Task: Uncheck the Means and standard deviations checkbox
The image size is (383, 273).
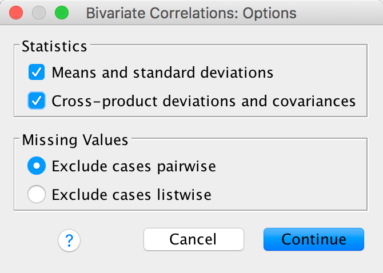Action: [37, 73]
